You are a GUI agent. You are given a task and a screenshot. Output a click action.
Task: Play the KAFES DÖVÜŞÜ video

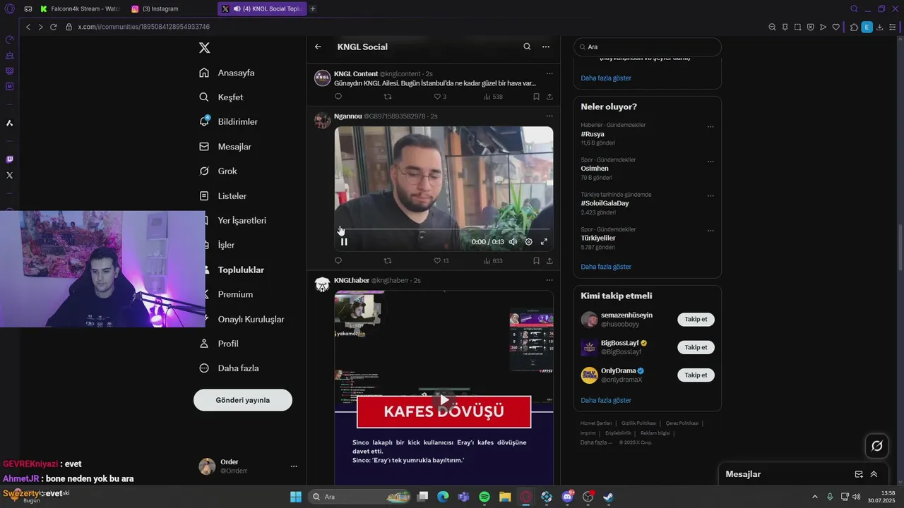click(x=444, y=401)
